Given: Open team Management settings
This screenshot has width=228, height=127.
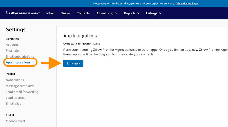Looking at the screenshot, I should click(x=15, y=121).
